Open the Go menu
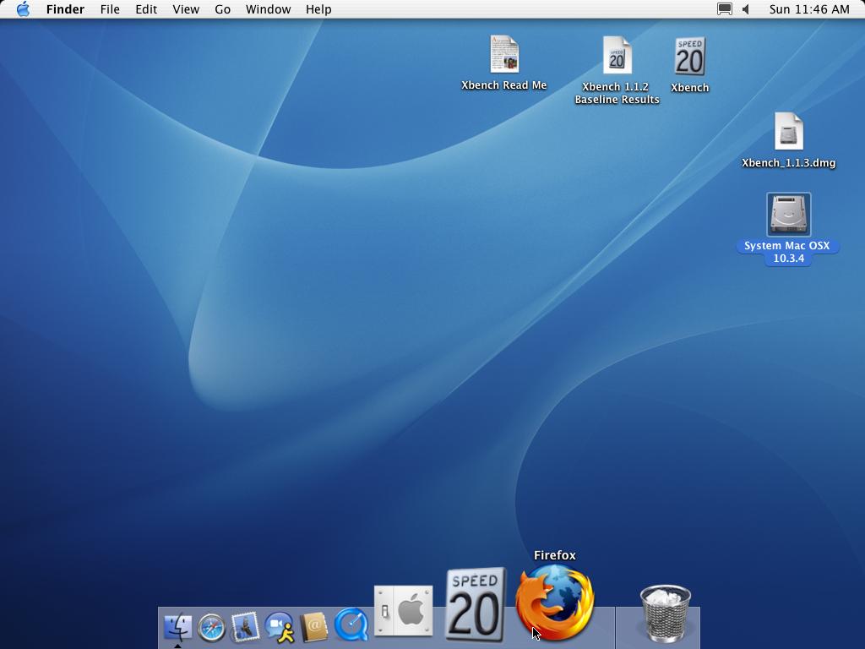This screenshot has height=649, width=865. pyautogui.click(x=222, y=9)
